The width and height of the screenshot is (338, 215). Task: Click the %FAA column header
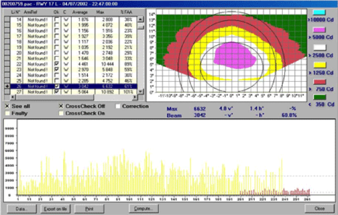tap(127, 12)
